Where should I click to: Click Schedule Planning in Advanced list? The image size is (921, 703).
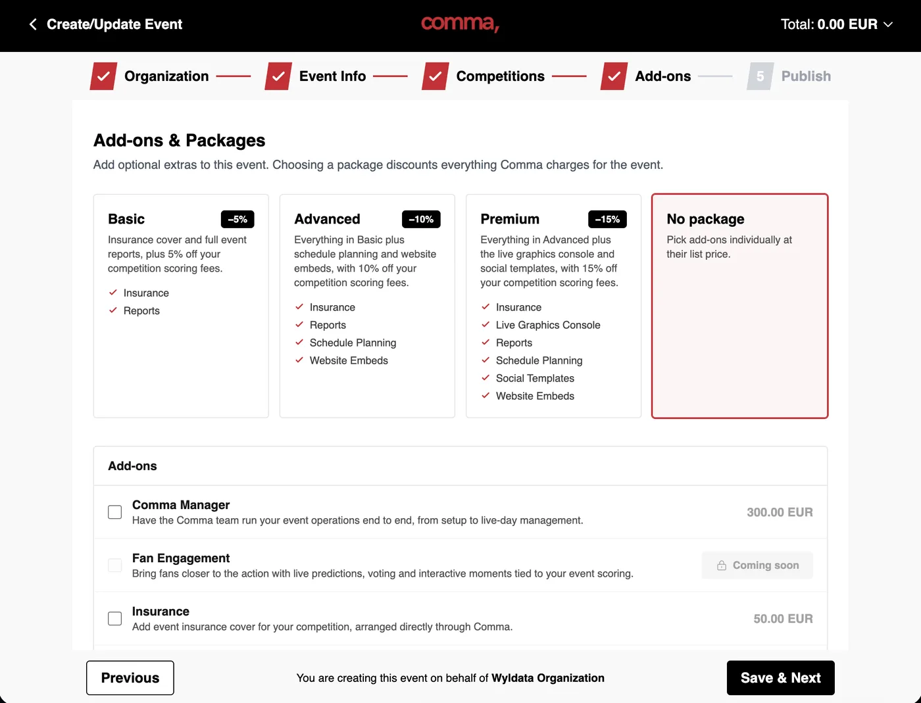[353, 343]
